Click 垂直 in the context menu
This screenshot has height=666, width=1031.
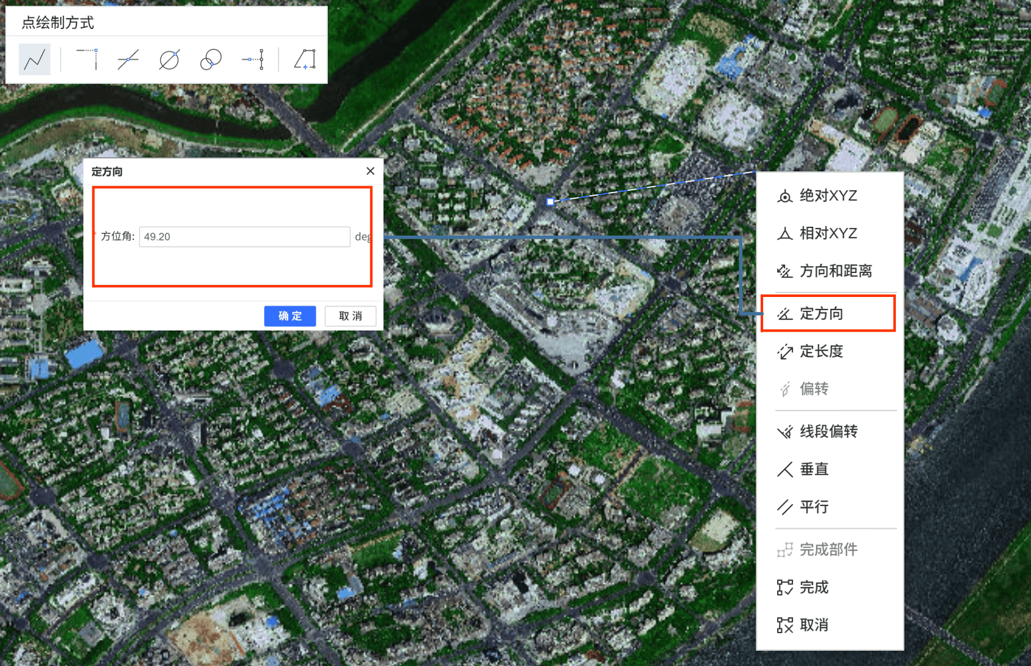pyautogui.click(x=814, y=469)
